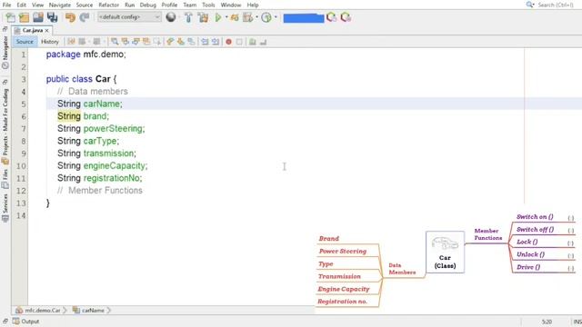Open the Refactor menu
582x327 pixels.
click(x=109, y=5)
